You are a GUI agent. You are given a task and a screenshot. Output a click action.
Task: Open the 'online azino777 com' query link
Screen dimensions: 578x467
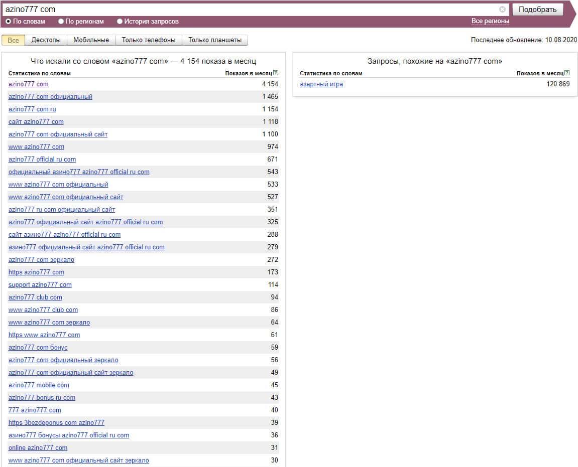(38, 448)
